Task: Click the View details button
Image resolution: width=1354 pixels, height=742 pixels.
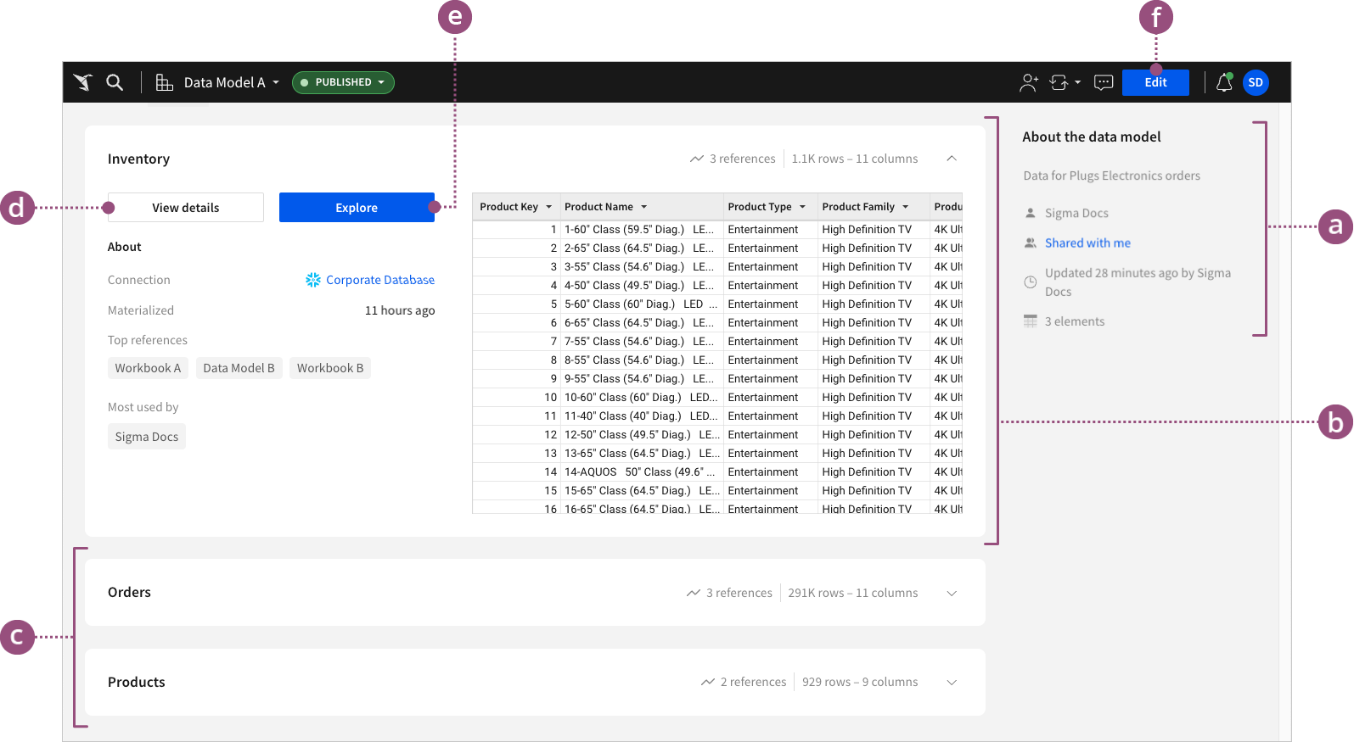Action: (x=185, y=208)
